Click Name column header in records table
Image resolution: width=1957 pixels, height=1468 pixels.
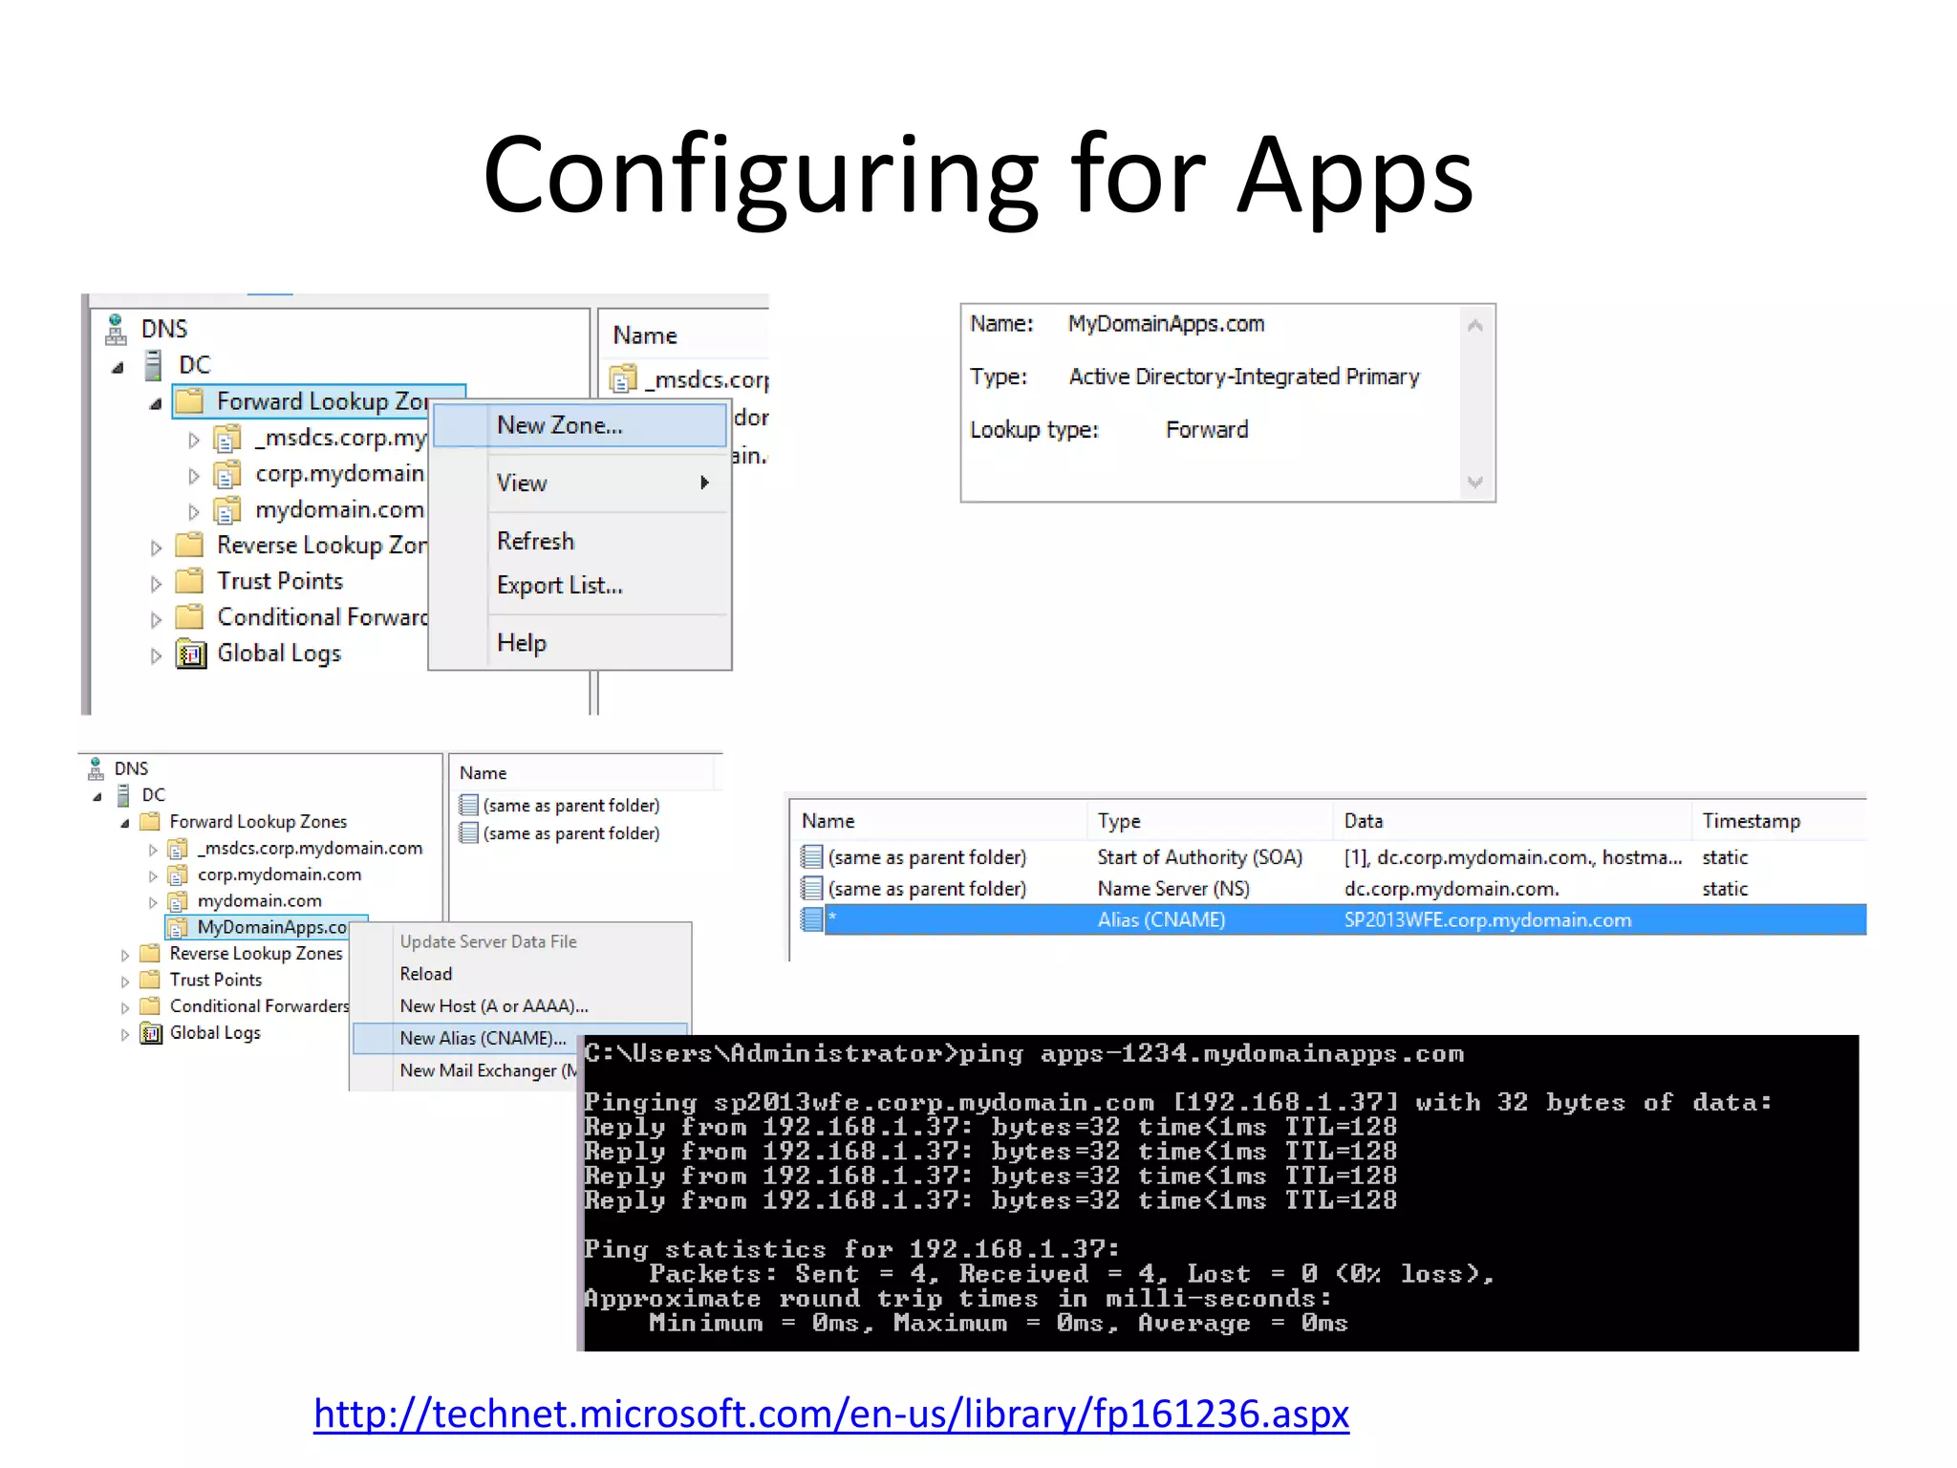(938, 821)
